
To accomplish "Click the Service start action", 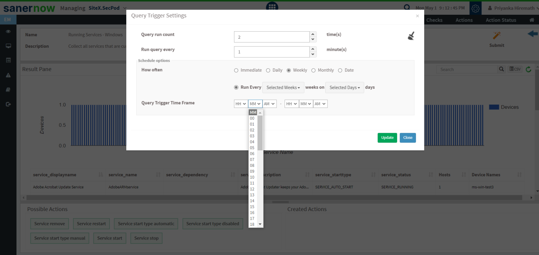I will (109, 238).
